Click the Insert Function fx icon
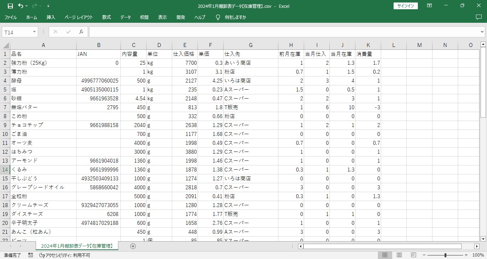Image resolution: width=487 pixels, height=259 pixels. (x=81, y=32)
